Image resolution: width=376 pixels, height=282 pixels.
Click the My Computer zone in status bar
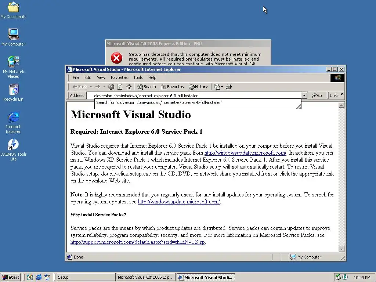(x=306, y=257)
